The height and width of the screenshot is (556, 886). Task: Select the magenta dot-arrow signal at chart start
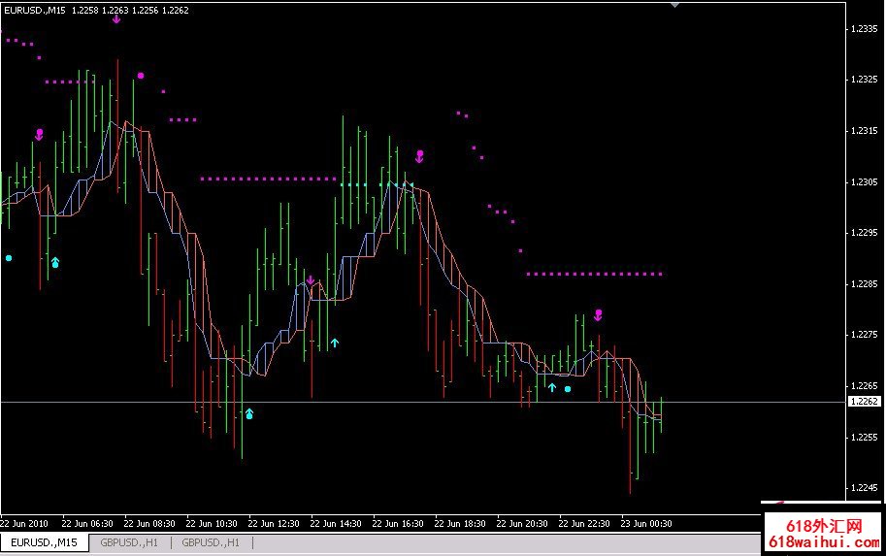click(40, 134)
